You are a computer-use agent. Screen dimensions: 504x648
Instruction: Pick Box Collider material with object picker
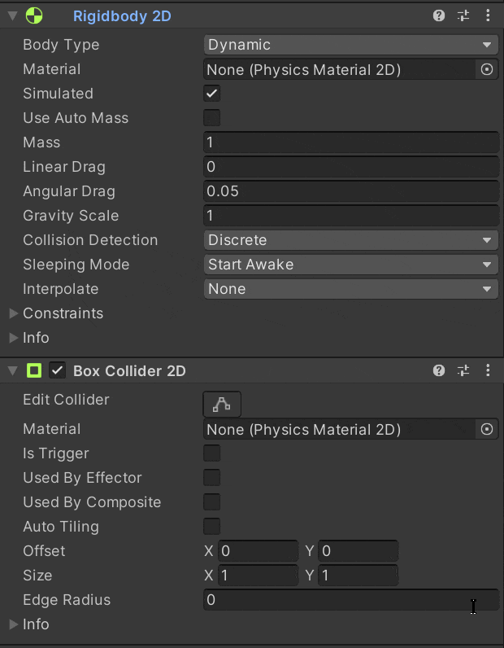click(487, 429)
